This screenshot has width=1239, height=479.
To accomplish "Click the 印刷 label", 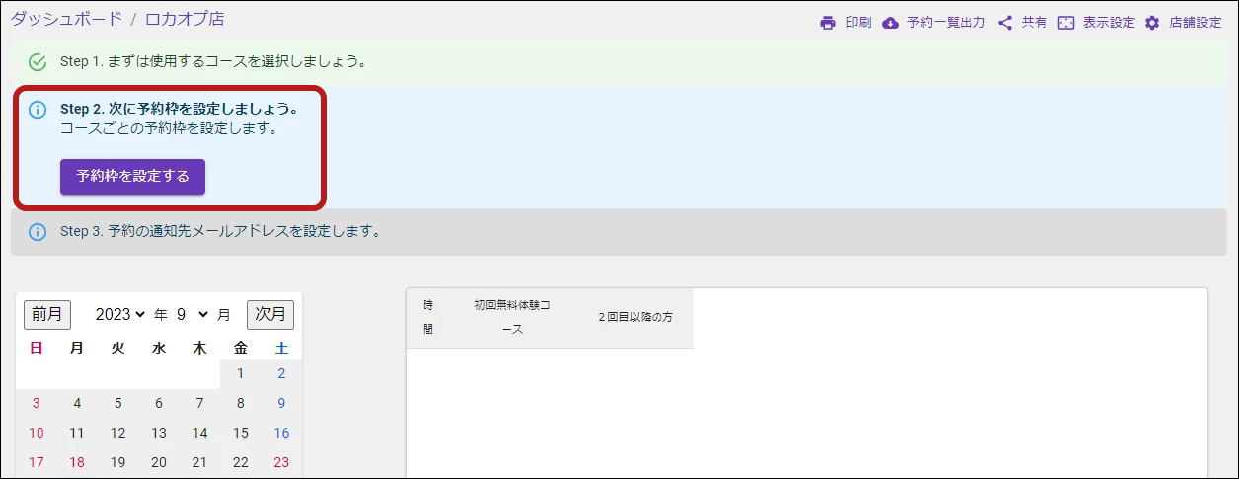I will pos(858,23).
